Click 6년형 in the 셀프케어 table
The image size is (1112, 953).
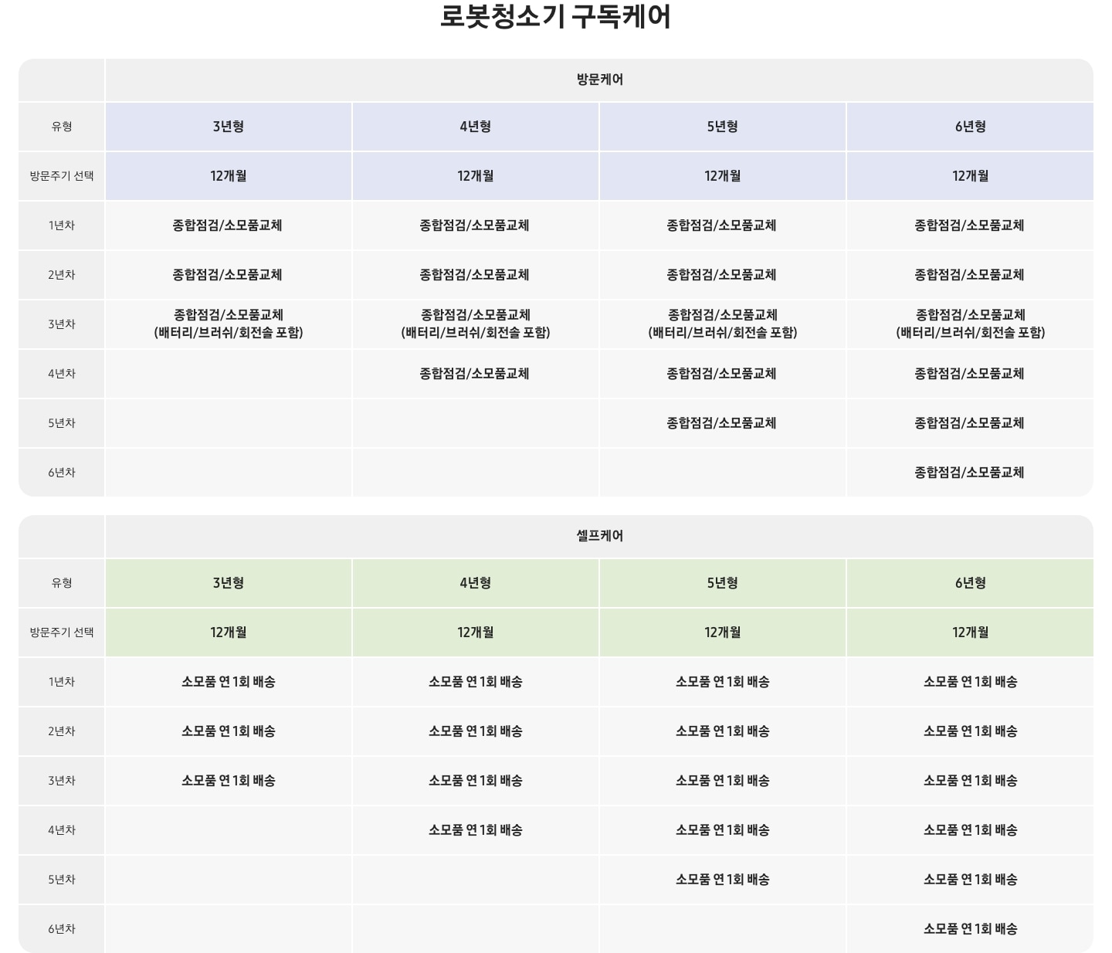coord(970,583)
